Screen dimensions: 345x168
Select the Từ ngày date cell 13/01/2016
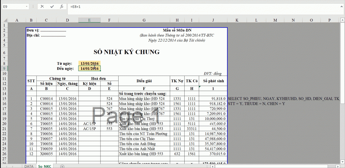89,63
